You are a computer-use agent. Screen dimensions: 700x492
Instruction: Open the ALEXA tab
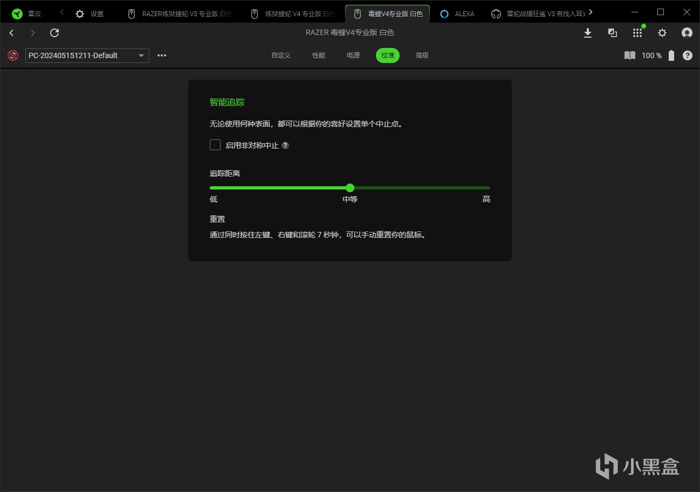point(457,13)
